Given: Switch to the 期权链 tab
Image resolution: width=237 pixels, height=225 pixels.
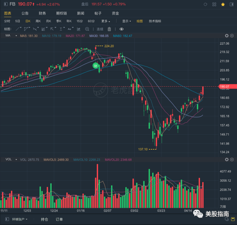Looking at the screenshot, I should tap(61, 13).
